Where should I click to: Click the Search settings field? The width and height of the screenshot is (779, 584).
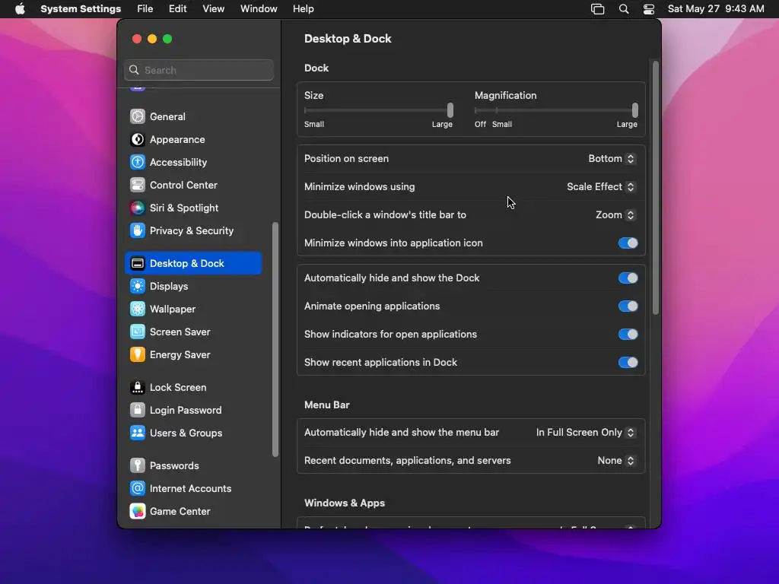[199, 70]
